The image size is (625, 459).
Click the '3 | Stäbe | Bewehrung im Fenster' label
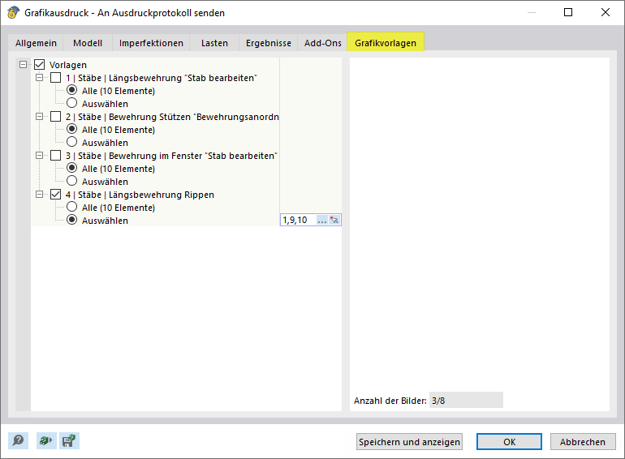coord(171,156)
